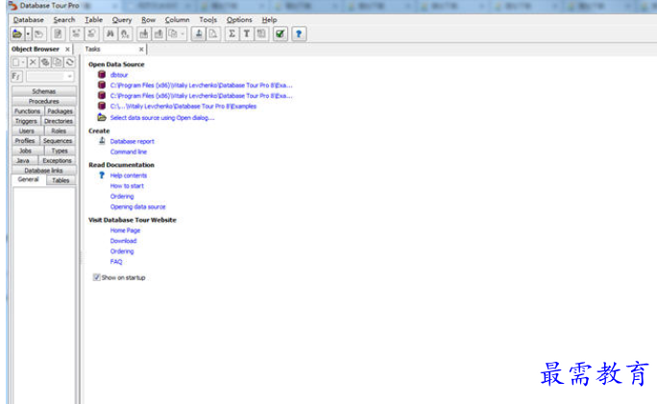657x404 pixels.
Task: Click the refresh icon in Object Browser toolbar
Action: tap(69, 62)
